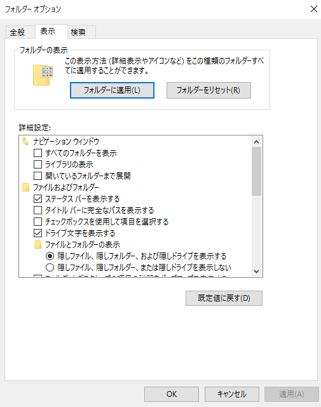Enable すべてのフォルダーを表示 checkbox

[x=38, y=153]
